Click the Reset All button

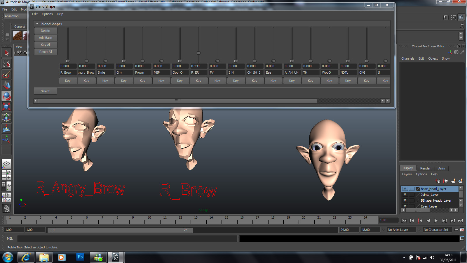pyautogui.click(x=46, y=52)
